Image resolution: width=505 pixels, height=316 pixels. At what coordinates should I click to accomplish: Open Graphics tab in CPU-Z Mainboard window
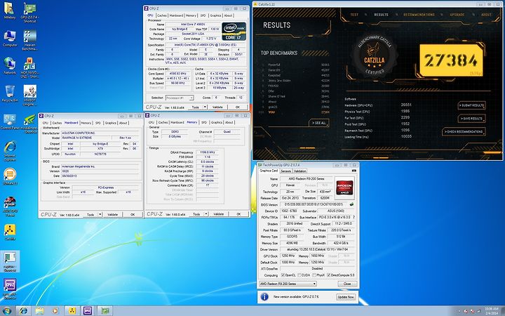click(111, 123)
